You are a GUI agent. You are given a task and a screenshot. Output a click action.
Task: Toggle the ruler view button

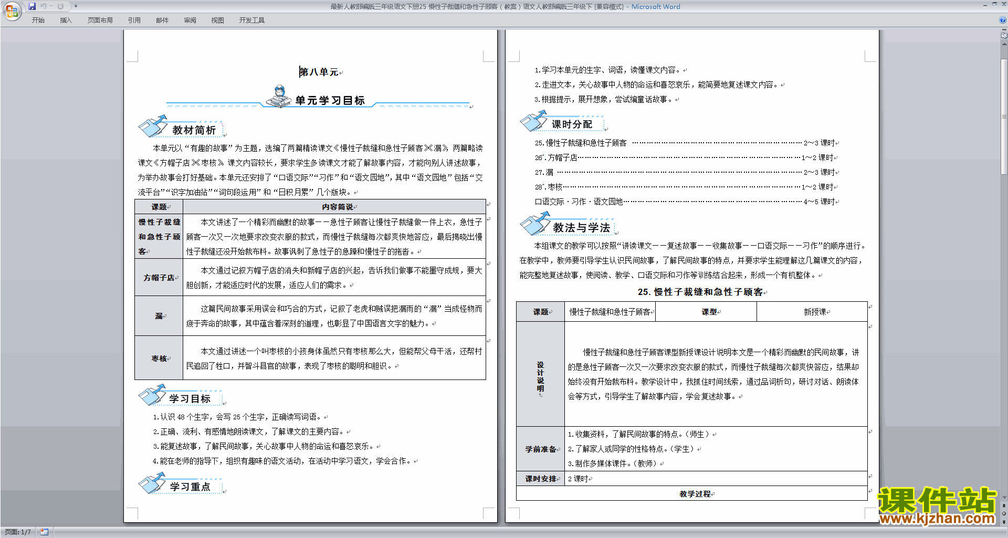pyautogui.click(x=1004, y=36)
